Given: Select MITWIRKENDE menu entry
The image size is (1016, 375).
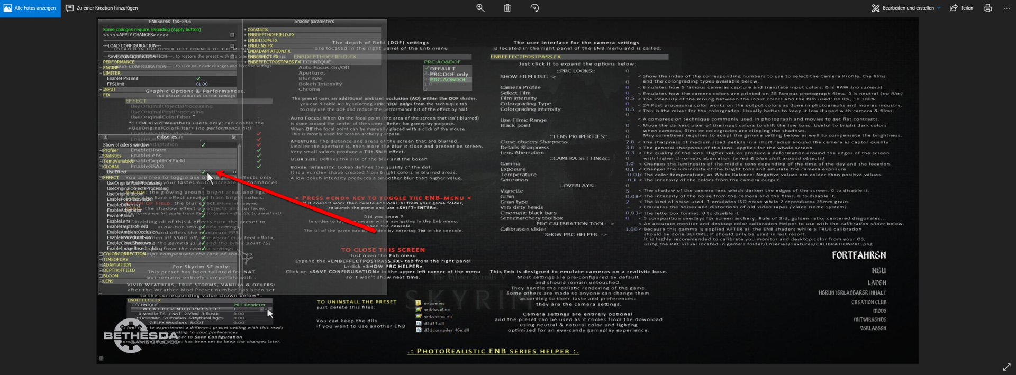Looking at the screenshot, I should (x=870, y=319).
